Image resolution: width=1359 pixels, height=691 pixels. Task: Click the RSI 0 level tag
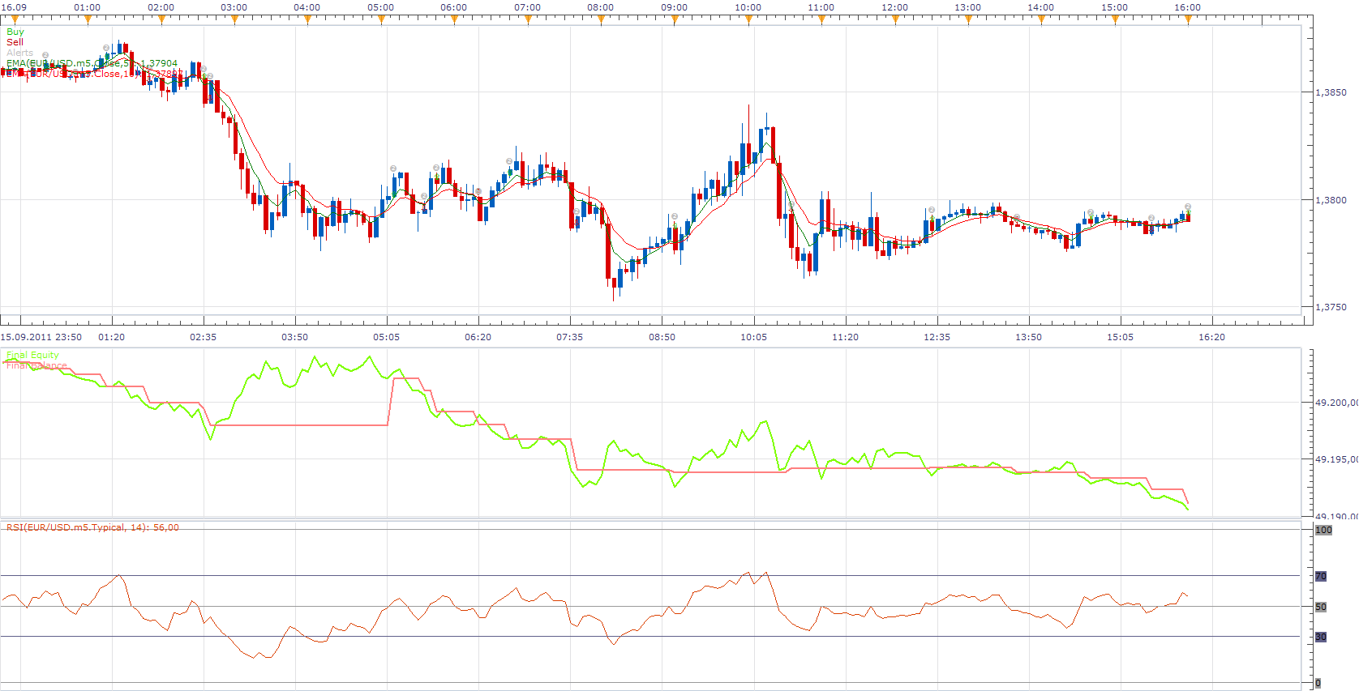1318,684
